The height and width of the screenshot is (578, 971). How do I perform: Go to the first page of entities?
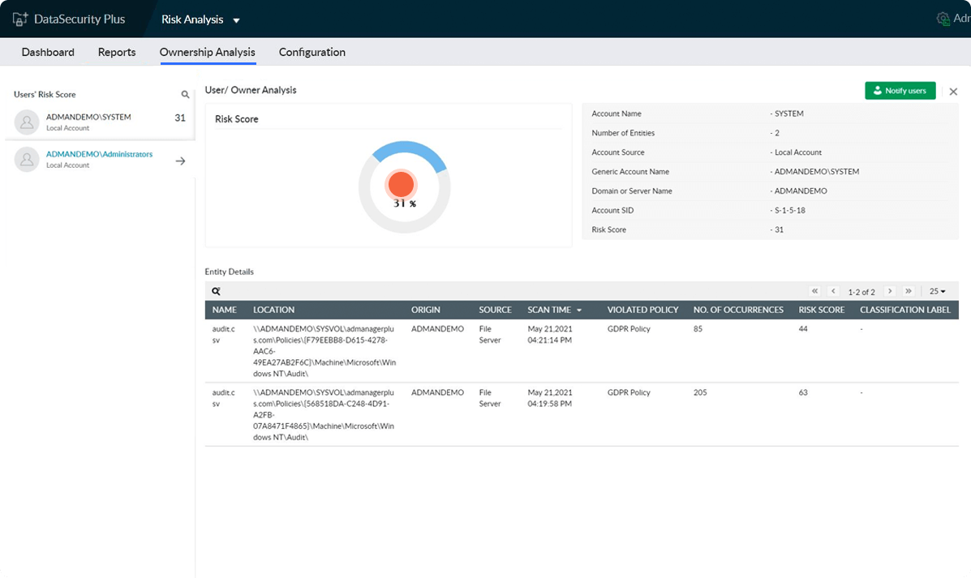(815, 291)
